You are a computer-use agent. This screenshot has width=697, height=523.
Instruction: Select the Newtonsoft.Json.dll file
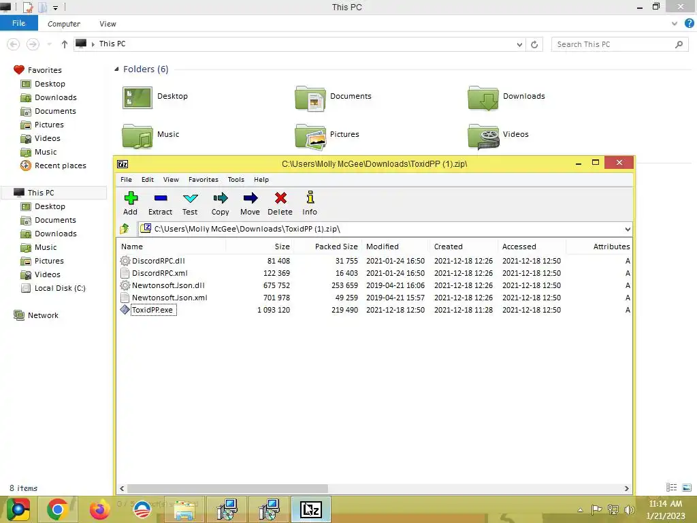(168, 285)
